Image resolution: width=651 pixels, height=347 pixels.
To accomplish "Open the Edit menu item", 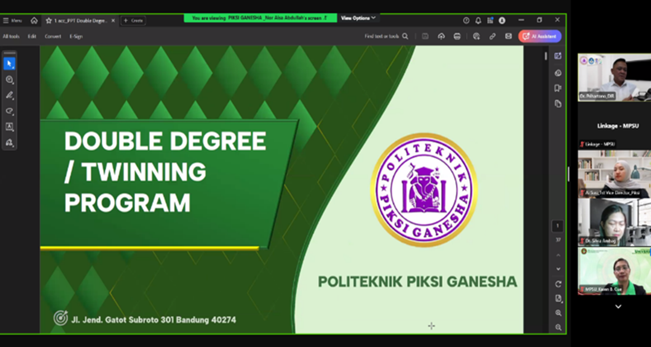I will pos(32,36).
